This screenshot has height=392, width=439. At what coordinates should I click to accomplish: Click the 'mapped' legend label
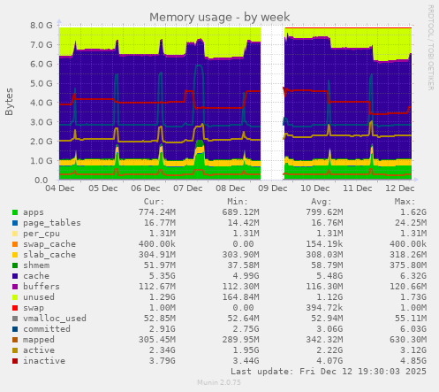pos(39,340)
